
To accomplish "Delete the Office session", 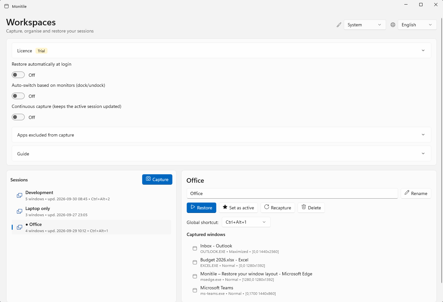I will coord(311,208).
